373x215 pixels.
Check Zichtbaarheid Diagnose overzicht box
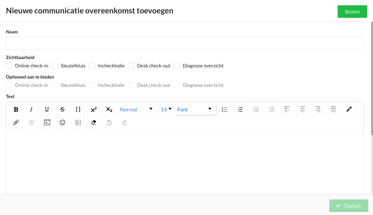(177, 66)
